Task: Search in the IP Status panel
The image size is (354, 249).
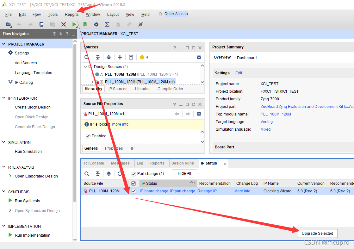Action: click(x=87, y=174)
